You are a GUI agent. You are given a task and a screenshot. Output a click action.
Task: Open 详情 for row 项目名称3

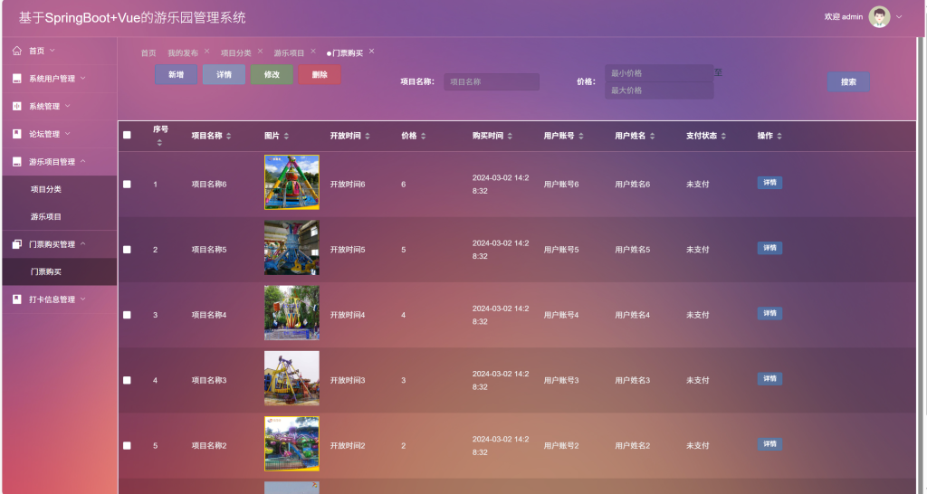(x=769, y=379)
